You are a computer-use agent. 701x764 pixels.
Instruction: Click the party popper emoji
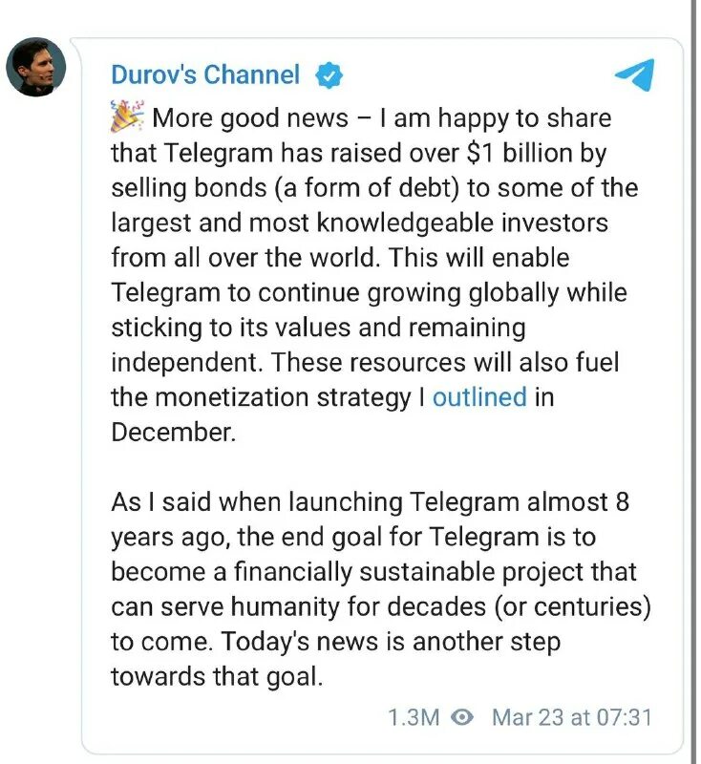(127, 117)
